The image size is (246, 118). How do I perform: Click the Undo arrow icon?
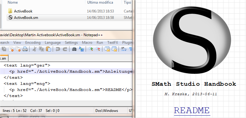tap(58, 49)
